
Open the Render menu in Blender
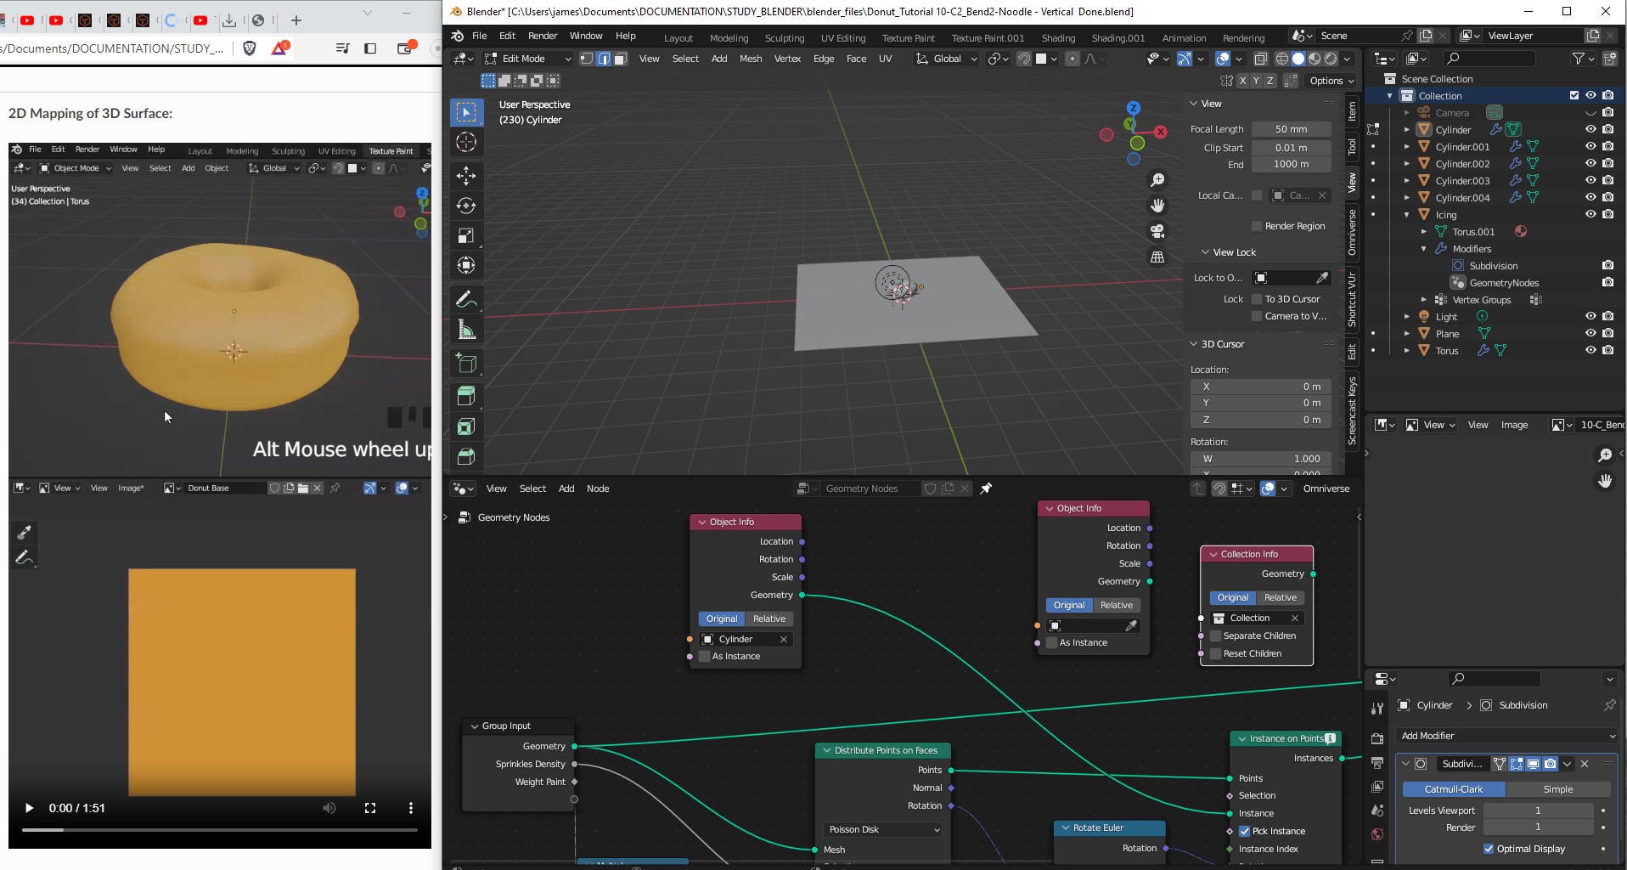pyautogui.click(x=543, y=36)
